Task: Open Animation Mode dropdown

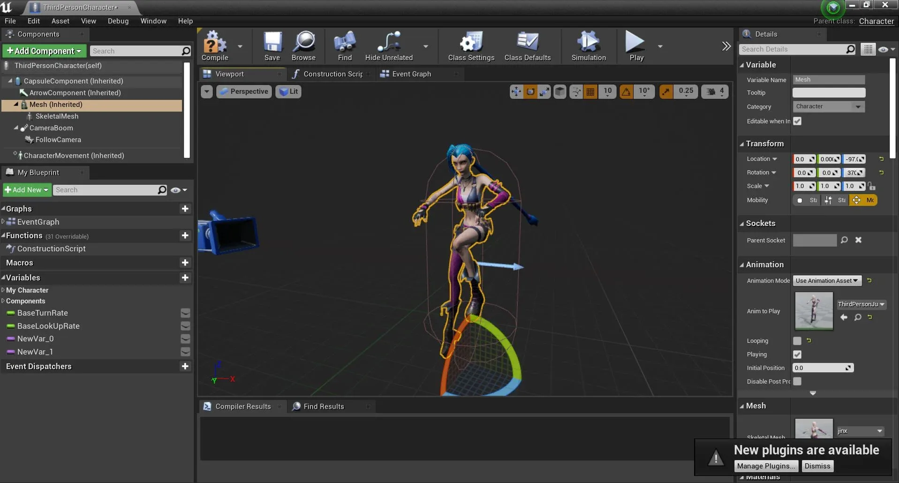Action: [827, 280]
